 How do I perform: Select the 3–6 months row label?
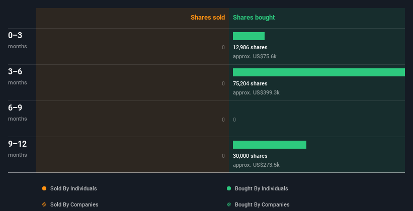tap(18, 76)
